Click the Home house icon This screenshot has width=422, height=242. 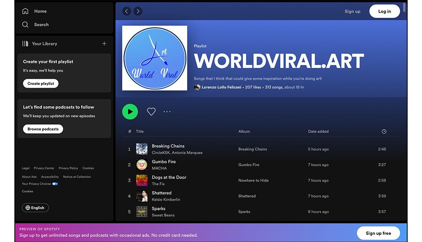pyautogui.click(x=25, y=11)
